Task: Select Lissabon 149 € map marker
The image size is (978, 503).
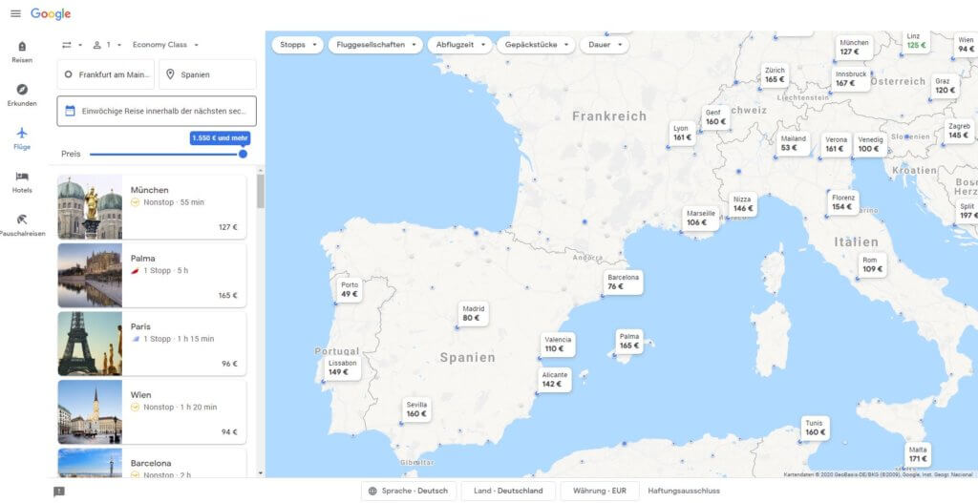Action: click(343, 367)
